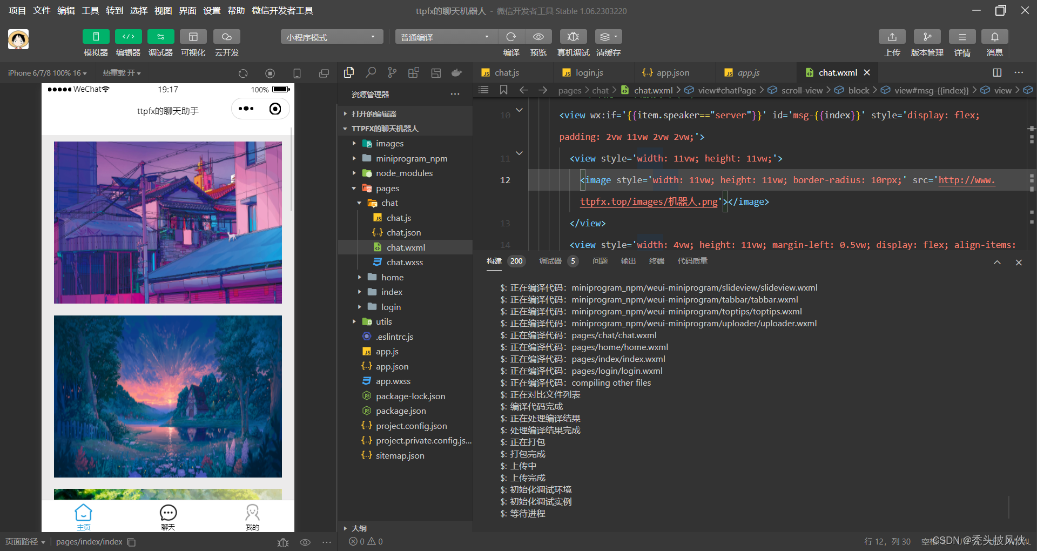Close the chat.wxml tab
The height and width of the screenshot is (551, 1037).
(x=867, y=72)
